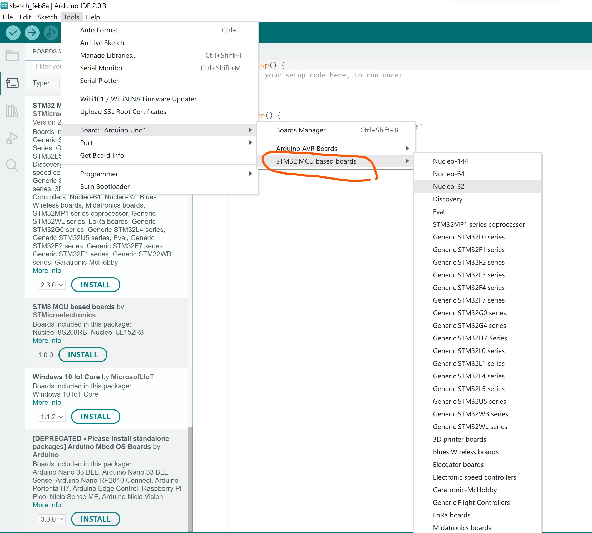Expand STM32 MCU based boards submenu

pyautogui.click(x=336, y=161)
